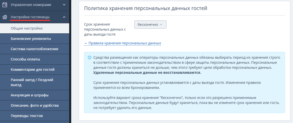The image size is (293, 123).
Task: Click label Срок хранения персональных данных
Action: (105, 29)
